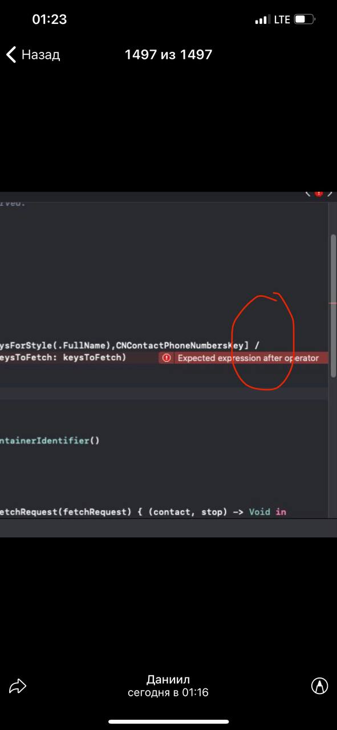Tap the battery icon in status bar

point(305,19)
